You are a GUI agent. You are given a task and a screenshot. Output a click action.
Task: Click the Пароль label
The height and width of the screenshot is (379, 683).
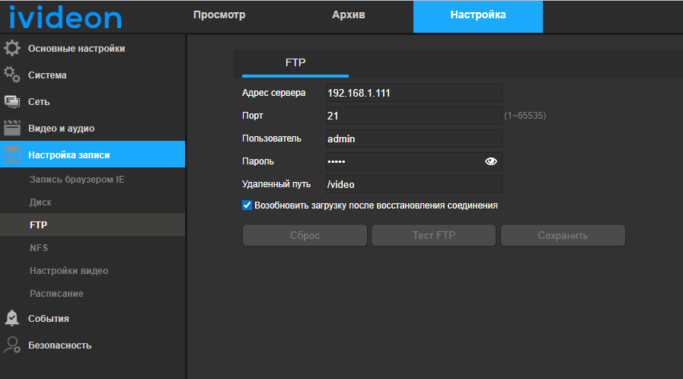coord(258,161)
